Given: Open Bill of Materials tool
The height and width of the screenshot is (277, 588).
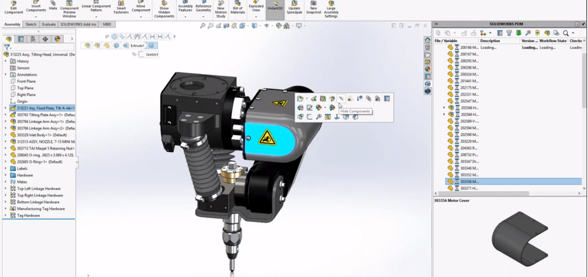Looking at the screenshot, I should point(238,7).
